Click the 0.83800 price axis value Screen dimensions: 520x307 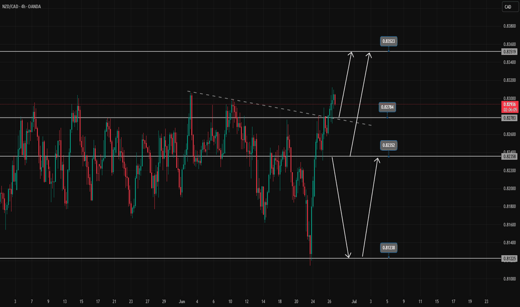click(x=509, y=26)
